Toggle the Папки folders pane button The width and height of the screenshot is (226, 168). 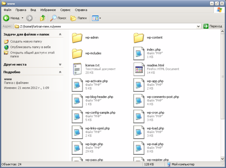[78, 18]
